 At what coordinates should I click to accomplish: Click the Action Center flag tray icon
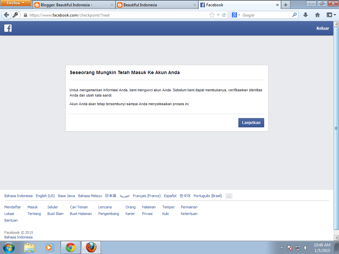click(289, 248)
